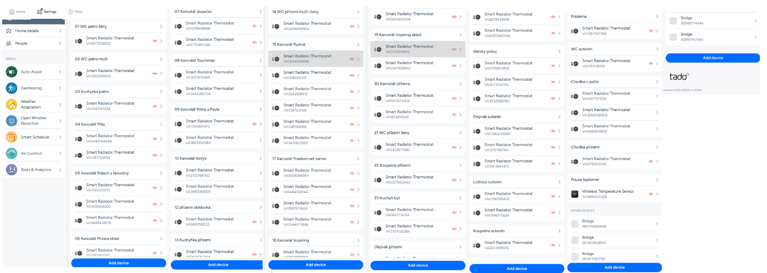Open room 17 Kancelář Freelom.net servis
The image size is (767, 273).
(x=316, y=159)
